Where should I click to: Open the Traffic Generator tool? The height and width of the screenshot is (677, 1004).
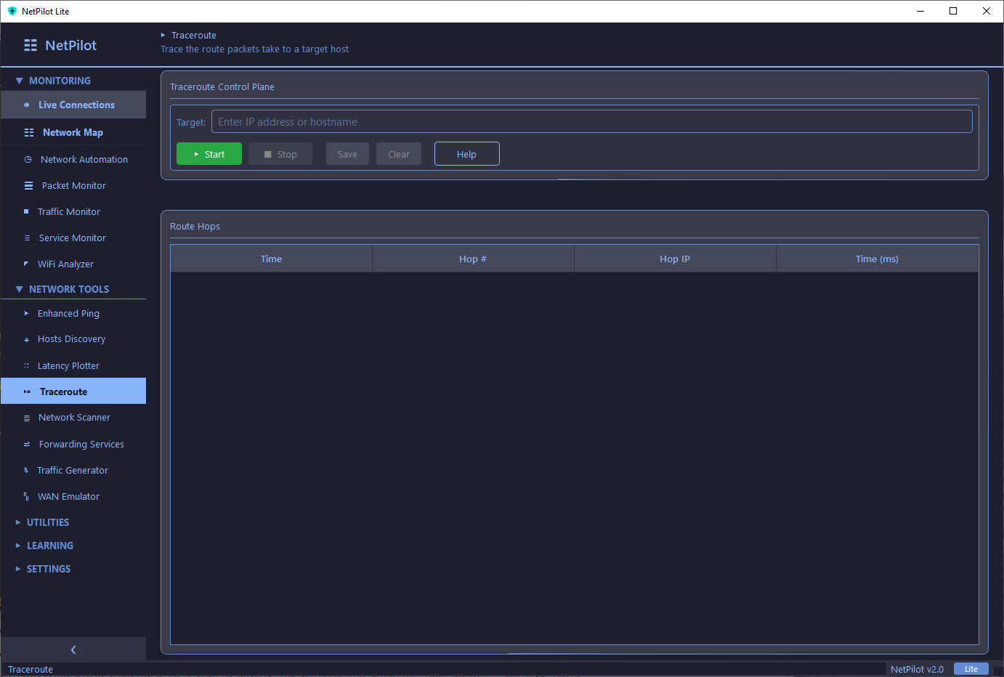click(x=73, y=470)
